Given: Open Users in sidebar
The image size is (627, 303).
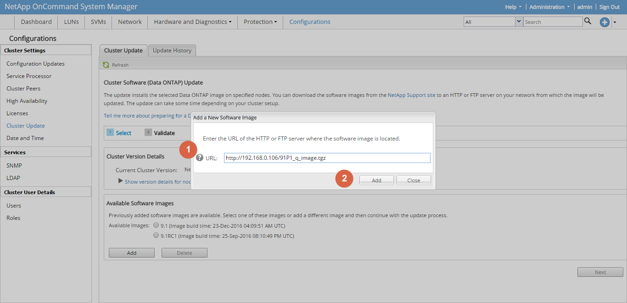Looking at the screenshot, I should 14,206.
